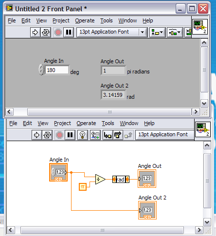This screenshot has width=216, height=236.
Task: Click the Angle In numeric input field
Action: click(x=57, y=70)
